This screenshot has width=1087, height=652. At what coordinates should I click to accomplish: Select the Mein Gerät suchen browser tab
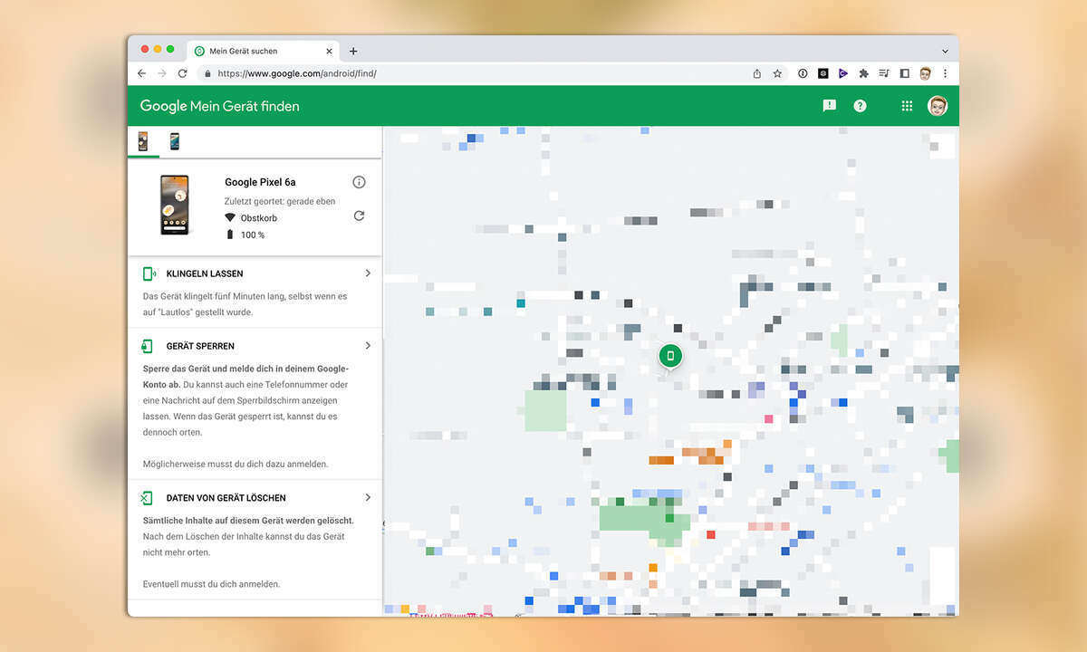coord(263,51)
